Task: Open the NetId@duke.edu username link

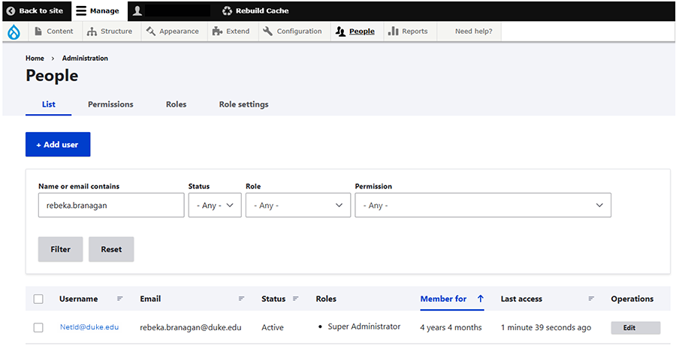Action: coord(89,327)
